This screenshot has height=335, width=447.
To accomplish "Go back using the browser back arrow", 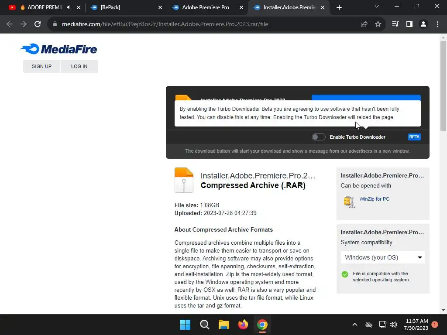I will pos(10,24).
